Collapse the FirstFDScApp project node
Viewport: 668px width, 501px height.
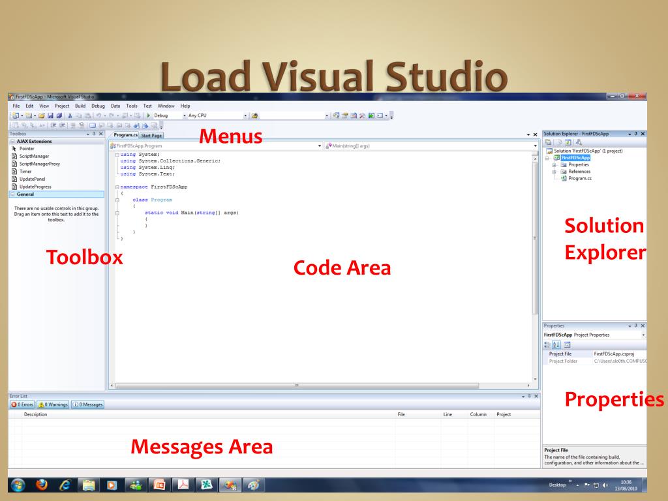pos(547,158)
